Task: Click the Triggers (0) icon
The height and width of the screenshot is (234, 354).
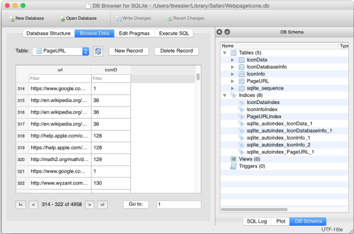Action: tap(233, 166)
